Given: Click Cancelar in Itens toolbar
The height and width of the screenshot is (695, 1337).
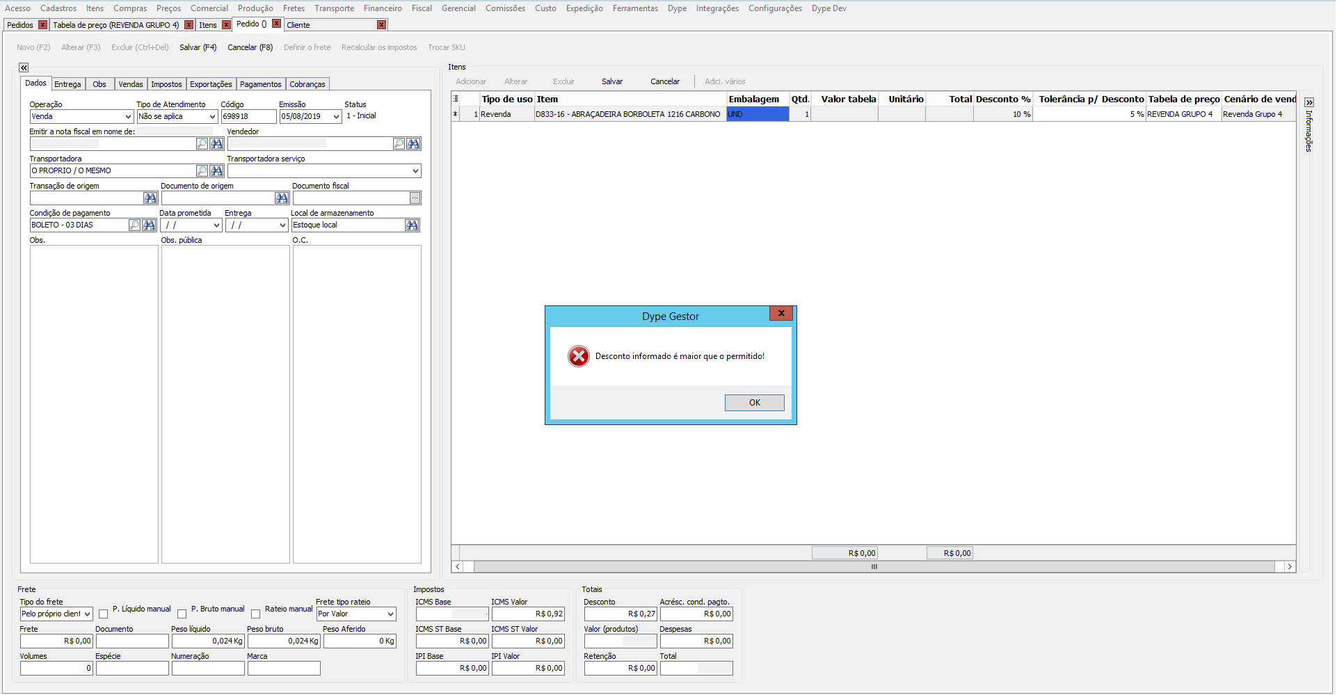Looking at the screenshot, I should point(665,81).
